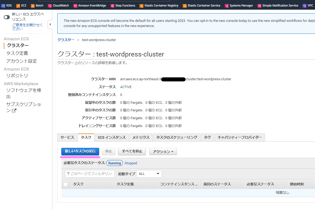Click the クラスター breadcrumb link

coord(66,40)
